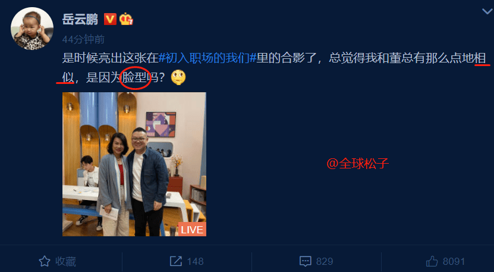Like the post with the thumbs-up icon
Viewport: 494px width, 272px height.
[432, 261]
